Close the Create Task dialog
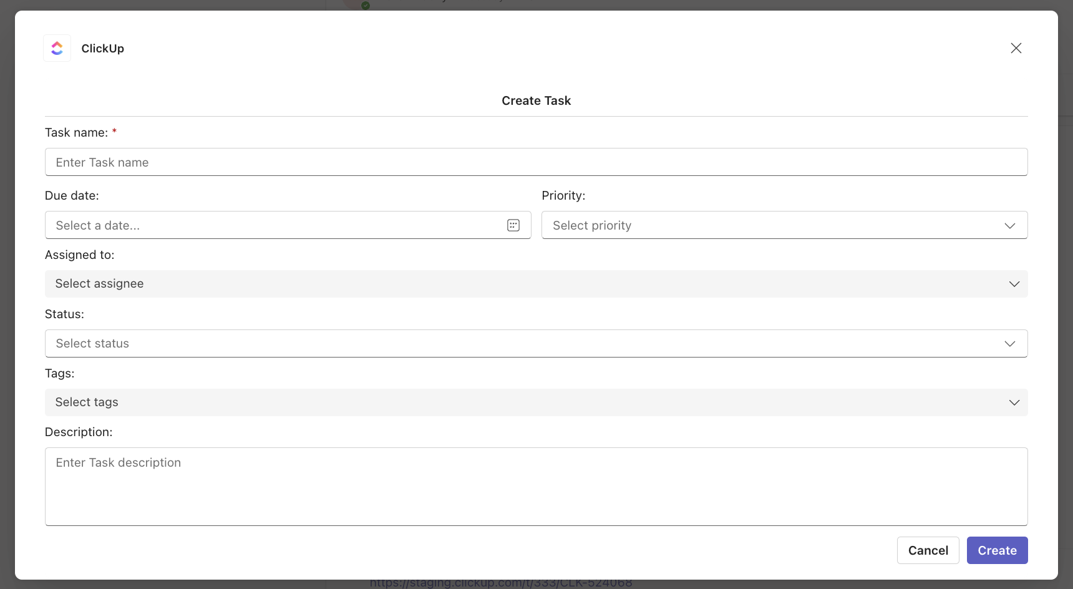The image size is (1073, 589). tap(1016, 48)
